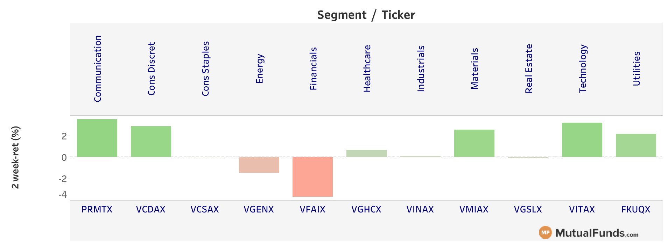668x246 pixels.
Task: Click the VGENX ticker label
Action: click(x=259, y=209)
